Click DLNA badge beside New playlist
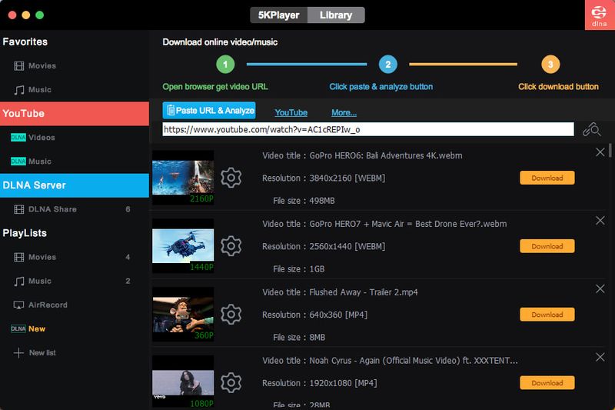Viewport: 615px width, 410px height. 18,328
